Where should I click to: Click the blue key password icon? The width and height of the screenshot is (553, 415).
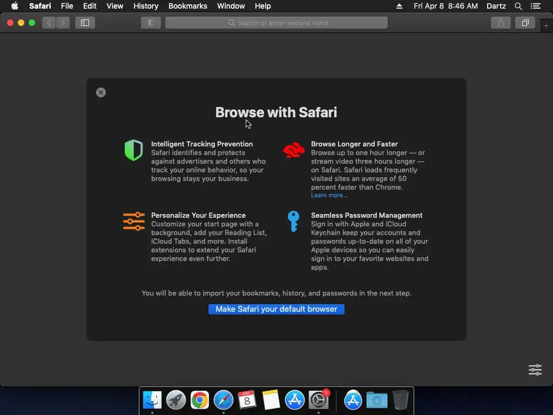293,222
